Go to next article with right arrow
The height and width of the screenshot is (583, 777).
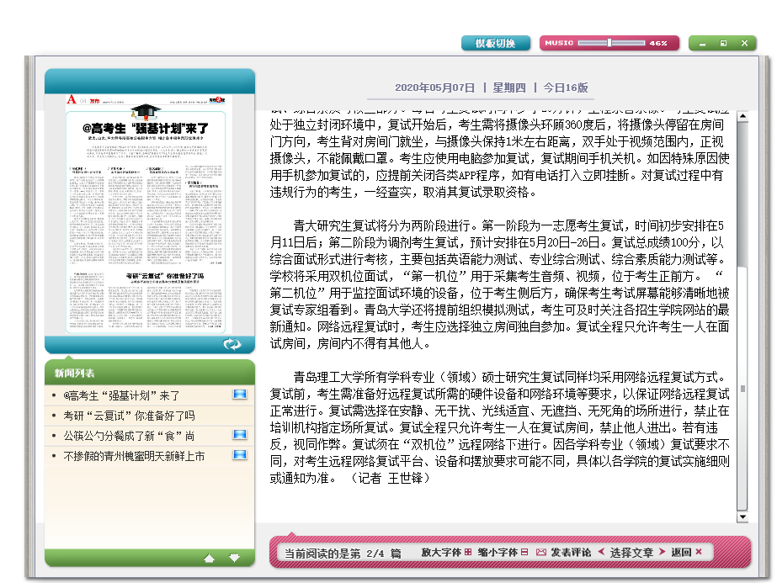pyautogui.click(x=663, y=553)
